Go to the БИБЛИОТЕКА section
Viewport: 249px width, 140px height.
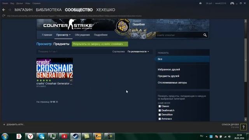pyautogui.click(x=49, y=10)
